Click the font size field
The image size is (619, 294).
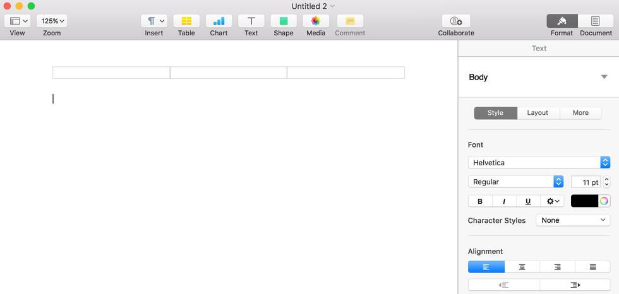coord(586,182)
